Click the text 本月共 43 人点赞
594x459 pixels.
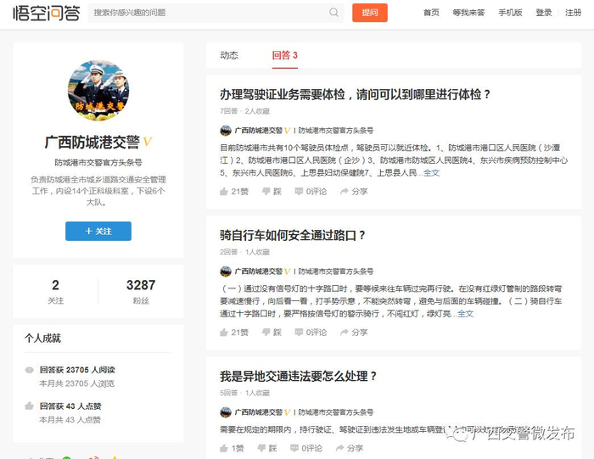[70, 420]
